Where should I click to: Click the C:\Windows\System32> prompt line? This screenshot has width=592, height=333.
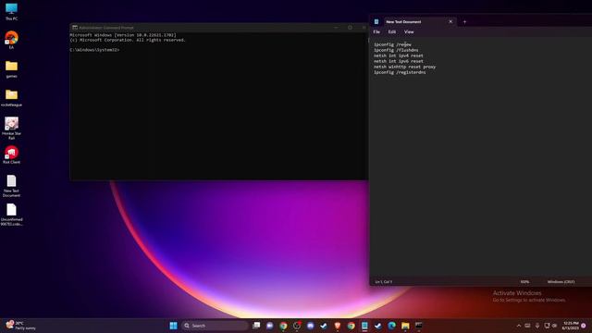pyautogui.click(x=94, y=50)
